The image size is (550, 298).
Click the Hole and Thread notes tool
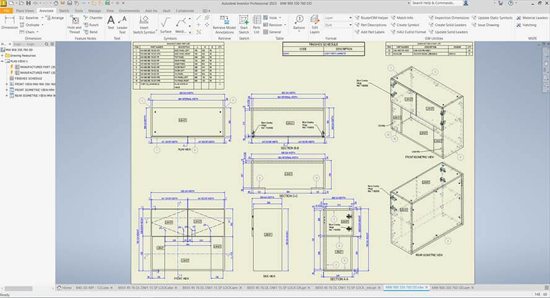click(74, 24)
